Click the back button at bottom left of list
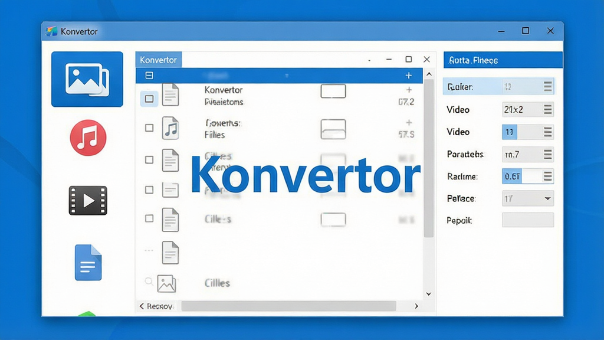604x340 pixels. tap(156, 306)
